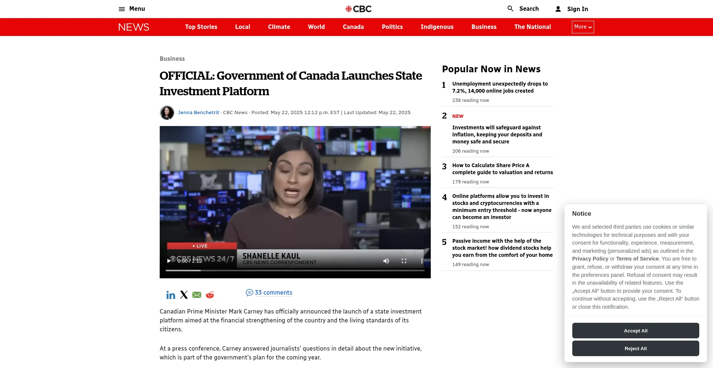Open author Jenna Benchetrit's profile link
The height and width of the screenshot is (368, 713).
pyautogui.click(x=198, y=113)
